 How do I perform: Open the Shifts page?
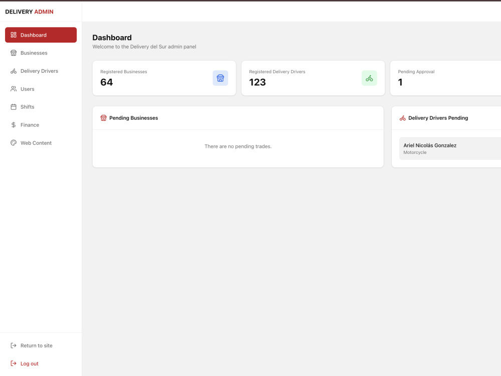point(41,107)
